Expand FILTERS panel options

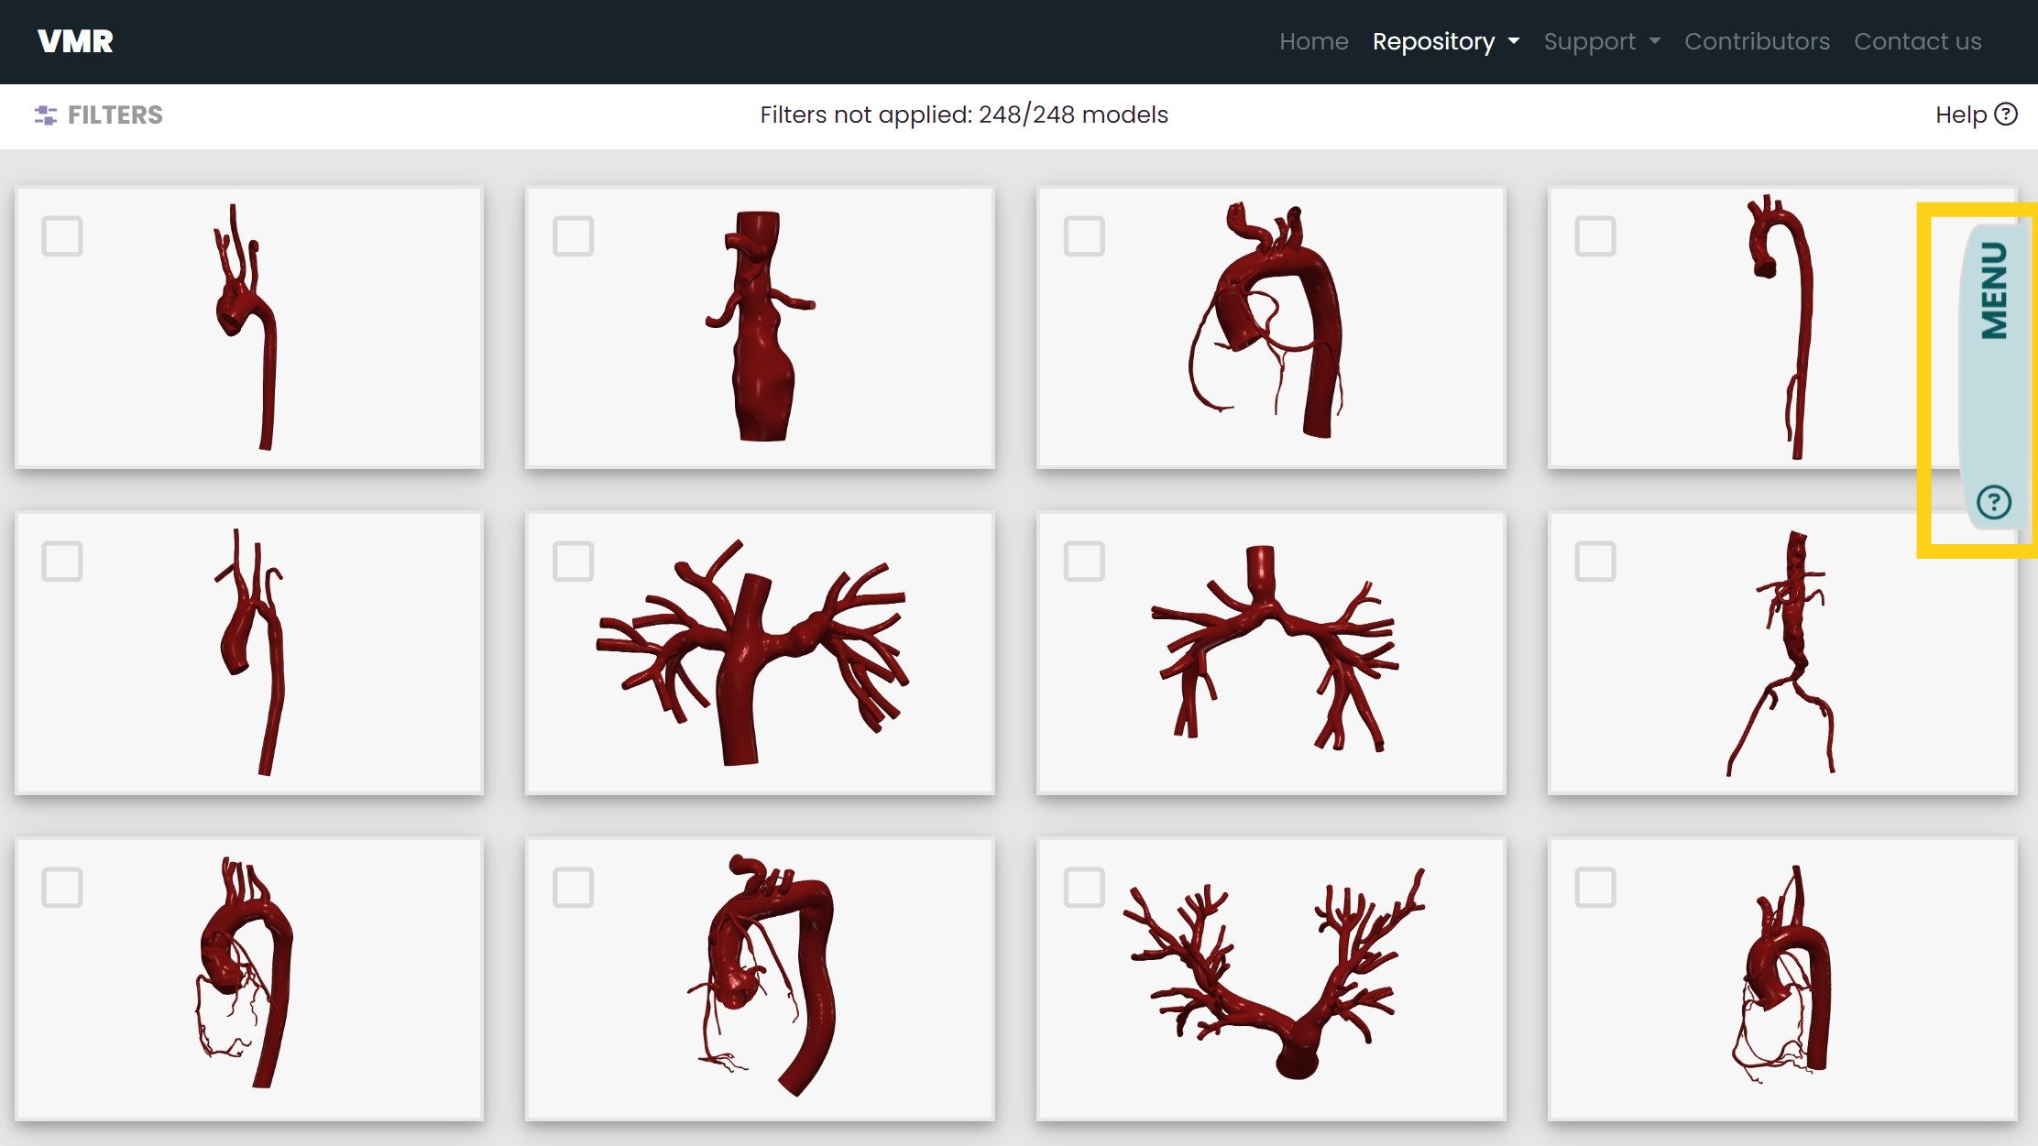98,115
